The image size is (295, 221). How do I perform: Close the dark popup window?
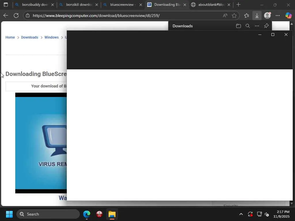click(286, 35)
